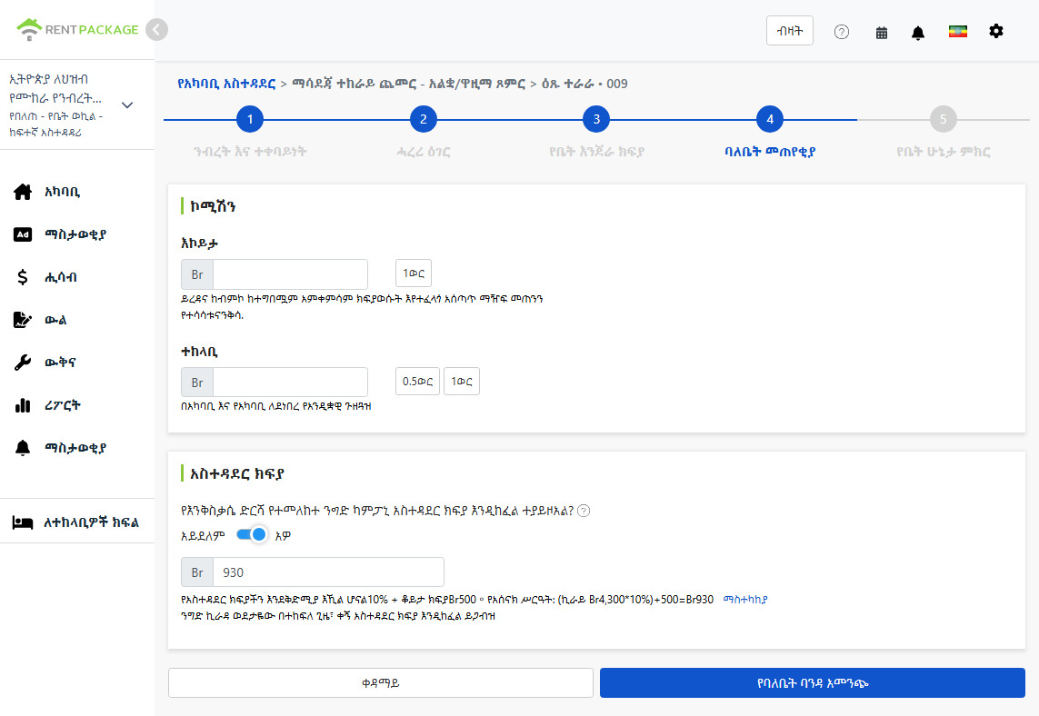The image size is (1039, 716).
Task: Open the help question mark icon in header
Action: [842, 32]
